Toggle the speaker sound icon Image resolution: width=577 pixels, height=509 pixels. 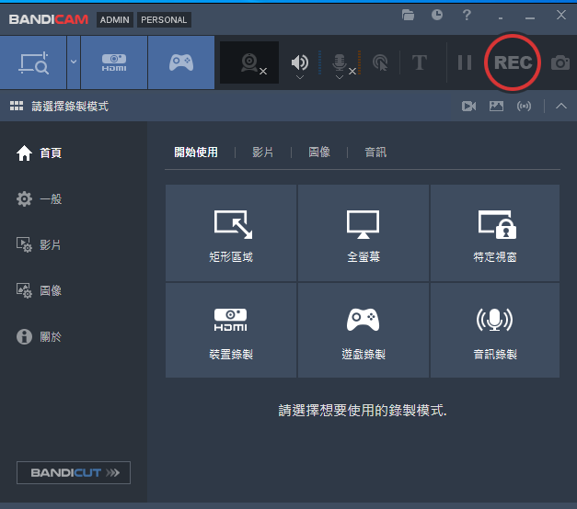[300, 62]
